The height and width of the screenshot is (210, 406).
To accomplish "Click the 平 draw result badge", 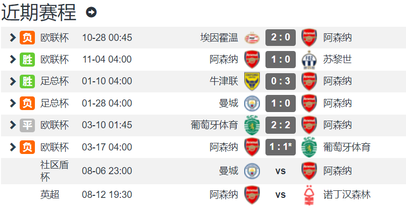I will (x=27, y=125).
